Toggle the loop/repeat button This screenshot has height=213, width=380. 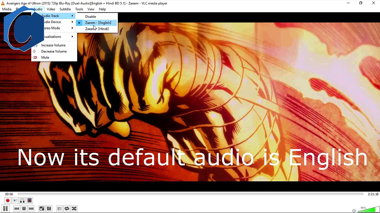point(67,209)
